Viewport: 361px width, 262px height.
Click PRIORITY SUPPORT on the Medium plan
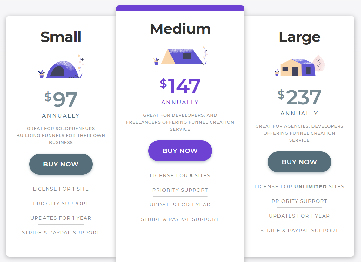(x=180, y=190)
